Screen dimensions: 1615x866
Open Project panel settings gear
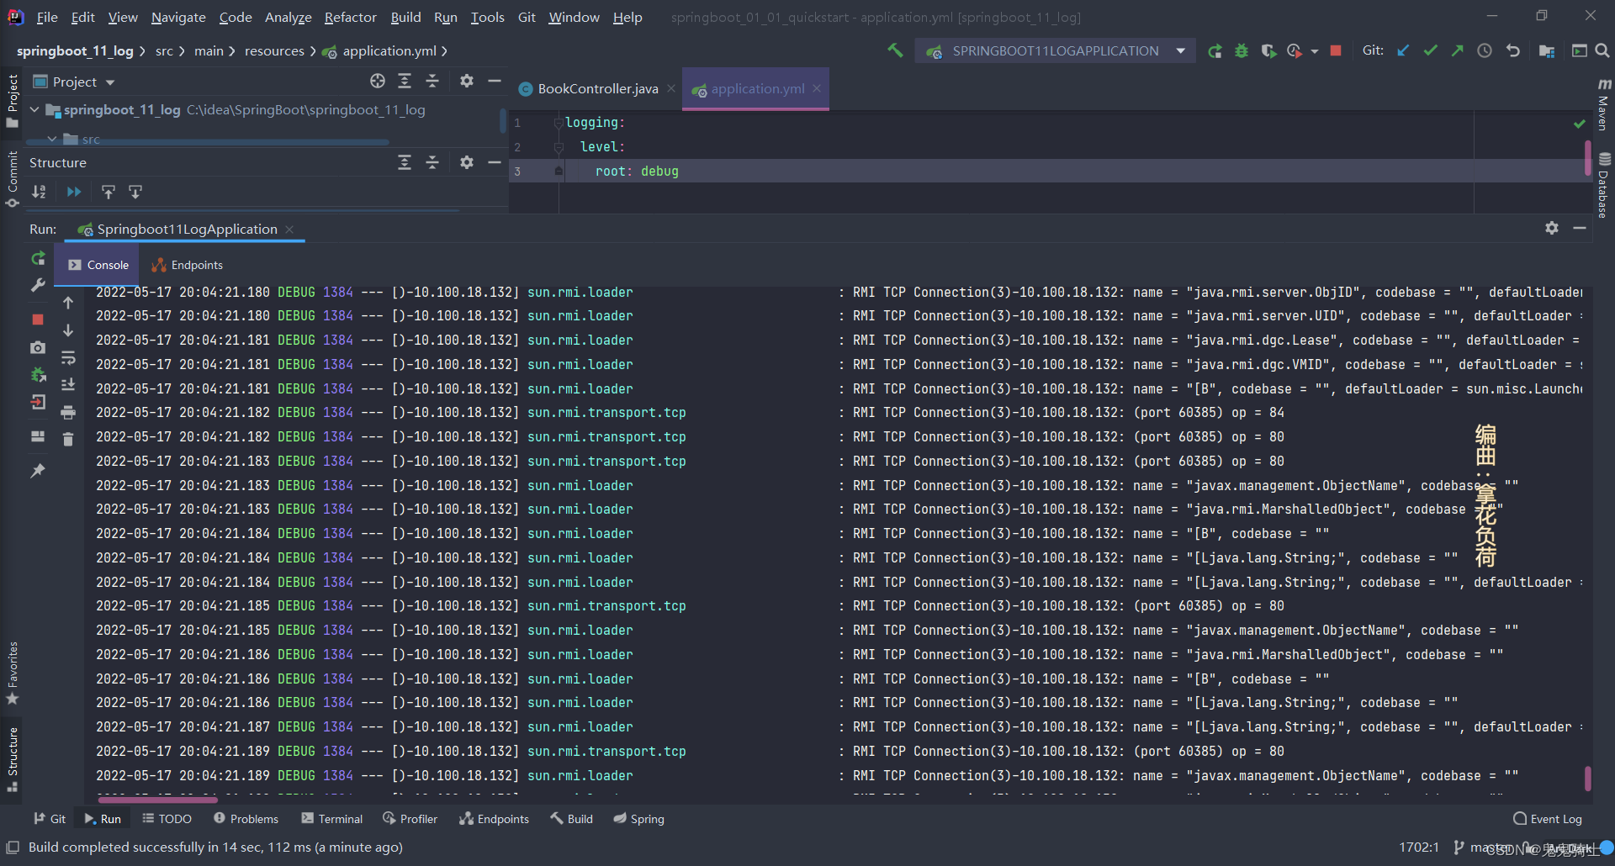(467, 81)
